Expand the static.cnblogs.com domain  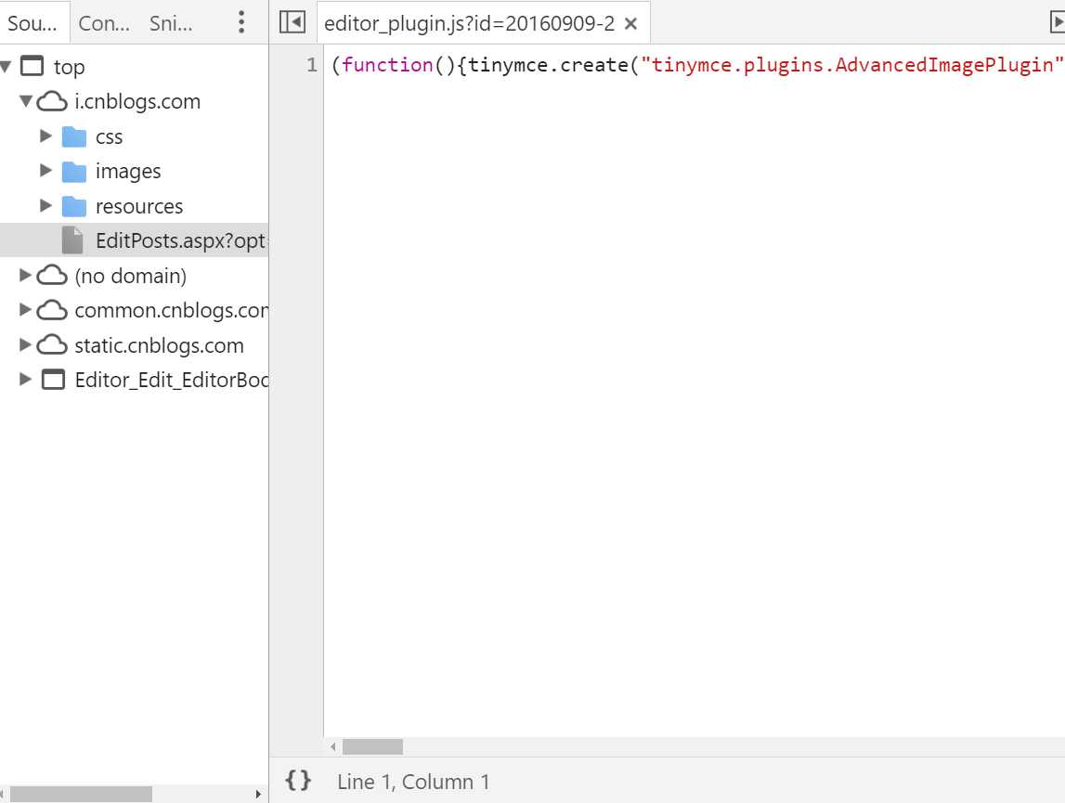[25, 344]
